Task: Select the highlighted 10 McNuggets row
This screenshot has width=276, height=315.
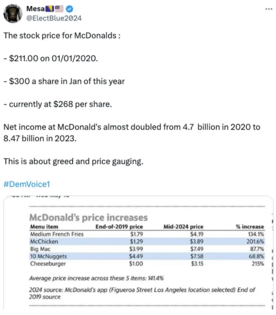Action: (147, 256)
